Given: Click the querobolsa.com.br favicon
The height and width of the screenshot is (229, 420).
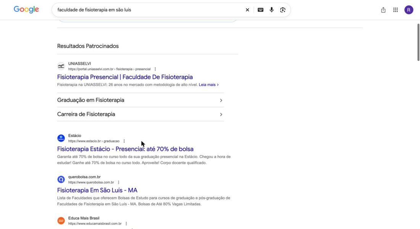Looking at the screenshot, I should tap(61, 179).
